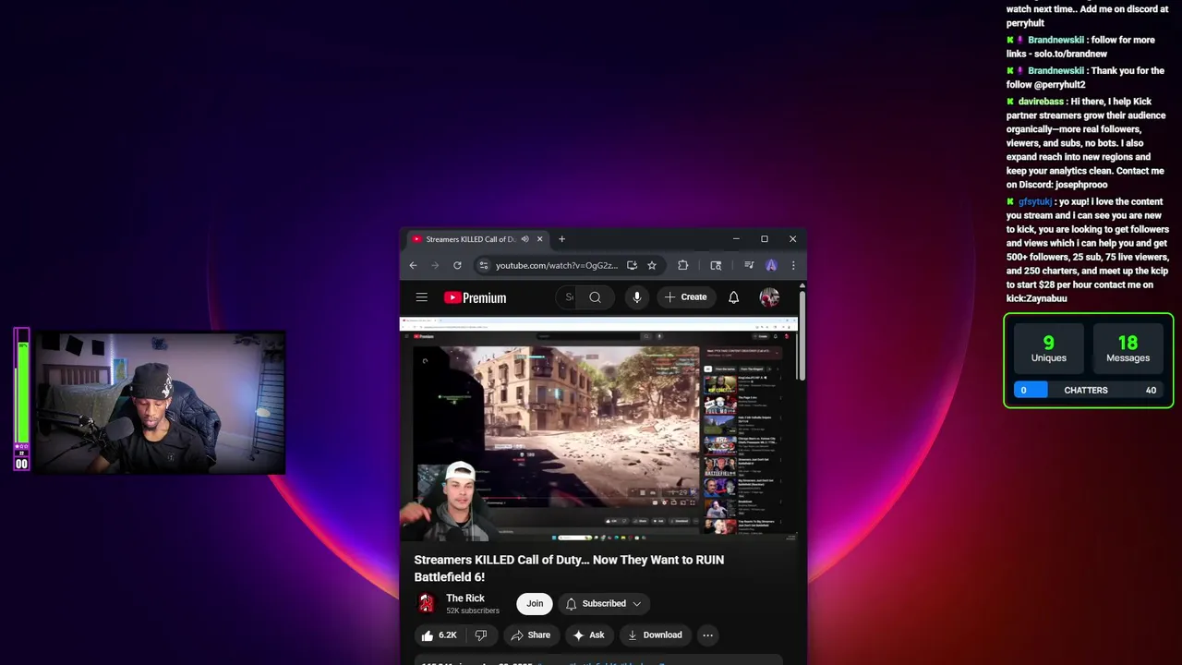The width and height of the screenshot is (1182, 665).
Task: Close the Streamers KILLED Call of Duty tab
Action: click(x=539, y=239)
